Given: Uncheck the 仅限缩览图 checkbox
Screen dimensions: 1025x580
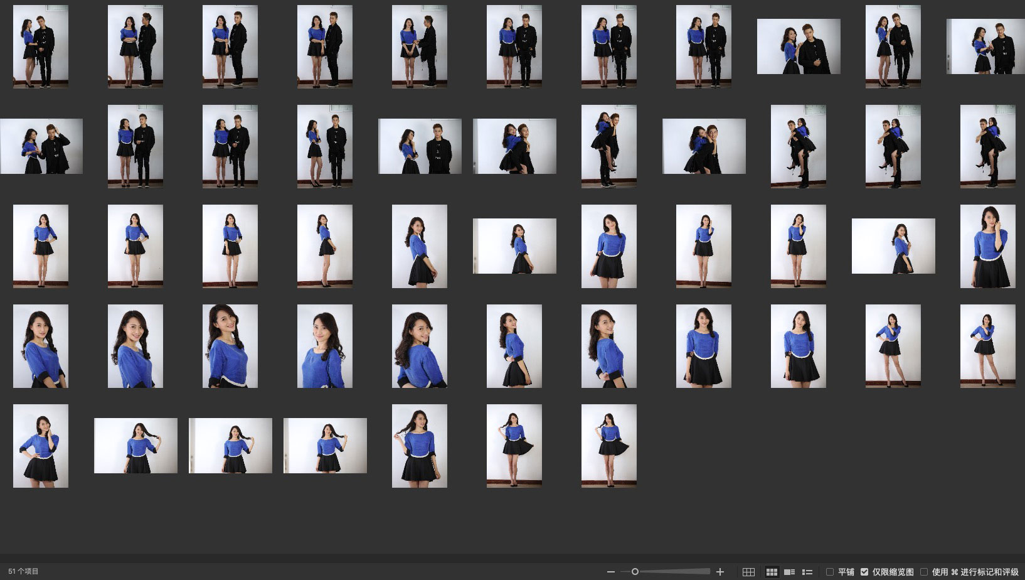Looking at the screenshot, I should [x=864, y=572].
